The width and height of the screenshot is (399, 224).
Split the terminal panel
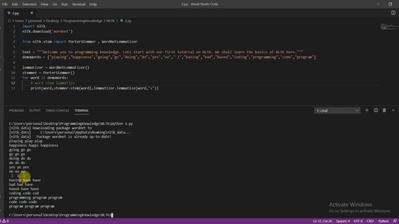tap(375, 111)
